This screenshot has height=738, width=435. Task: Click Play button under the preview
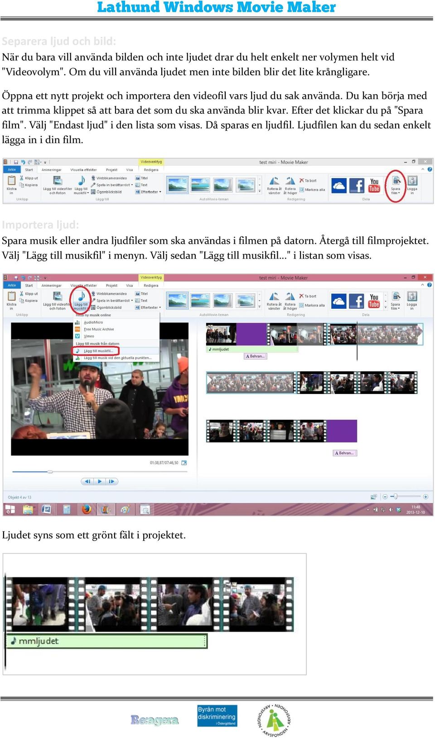(100, 481)
